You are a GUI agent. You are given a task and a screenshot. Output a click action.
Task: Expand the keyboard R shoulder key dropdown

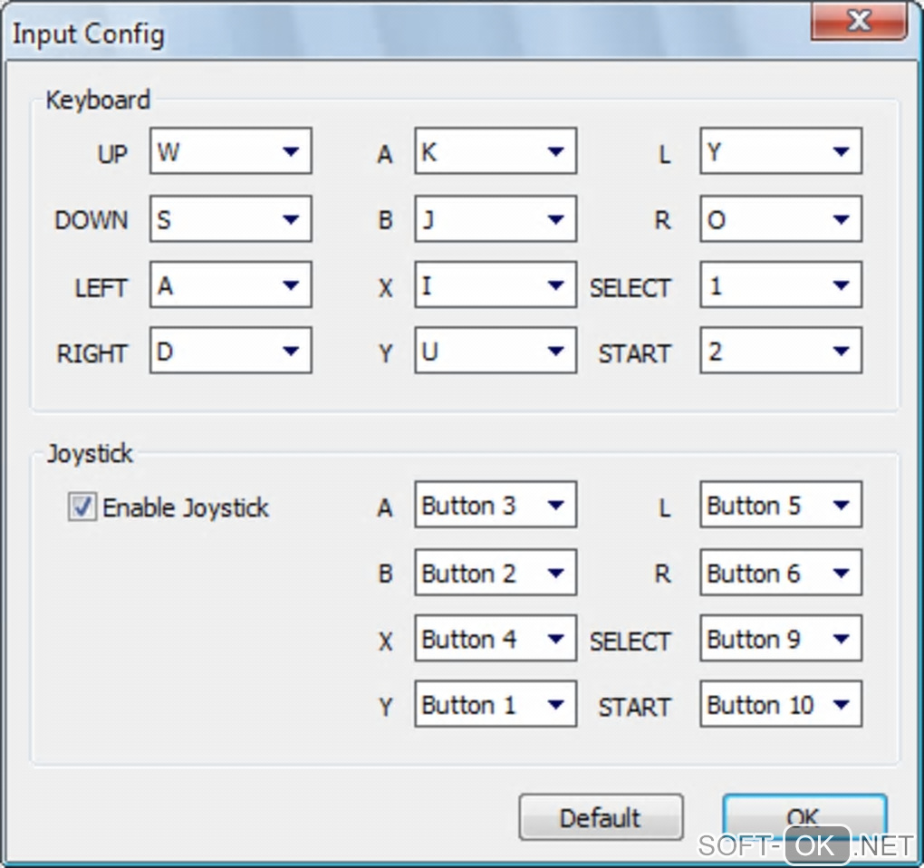(781, 218)
